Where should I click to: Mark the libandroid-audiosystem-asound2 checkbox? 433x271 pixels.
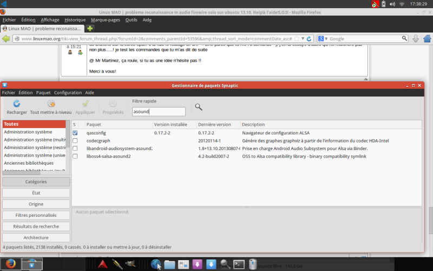point(75,148)
